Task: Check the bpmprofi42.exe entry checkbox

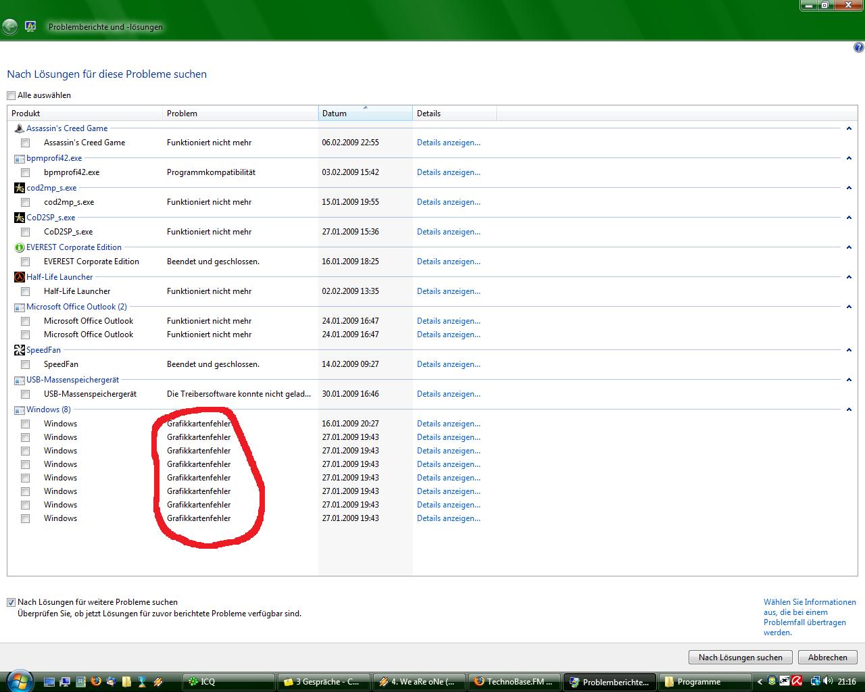Action: click(x=26, y=172)
